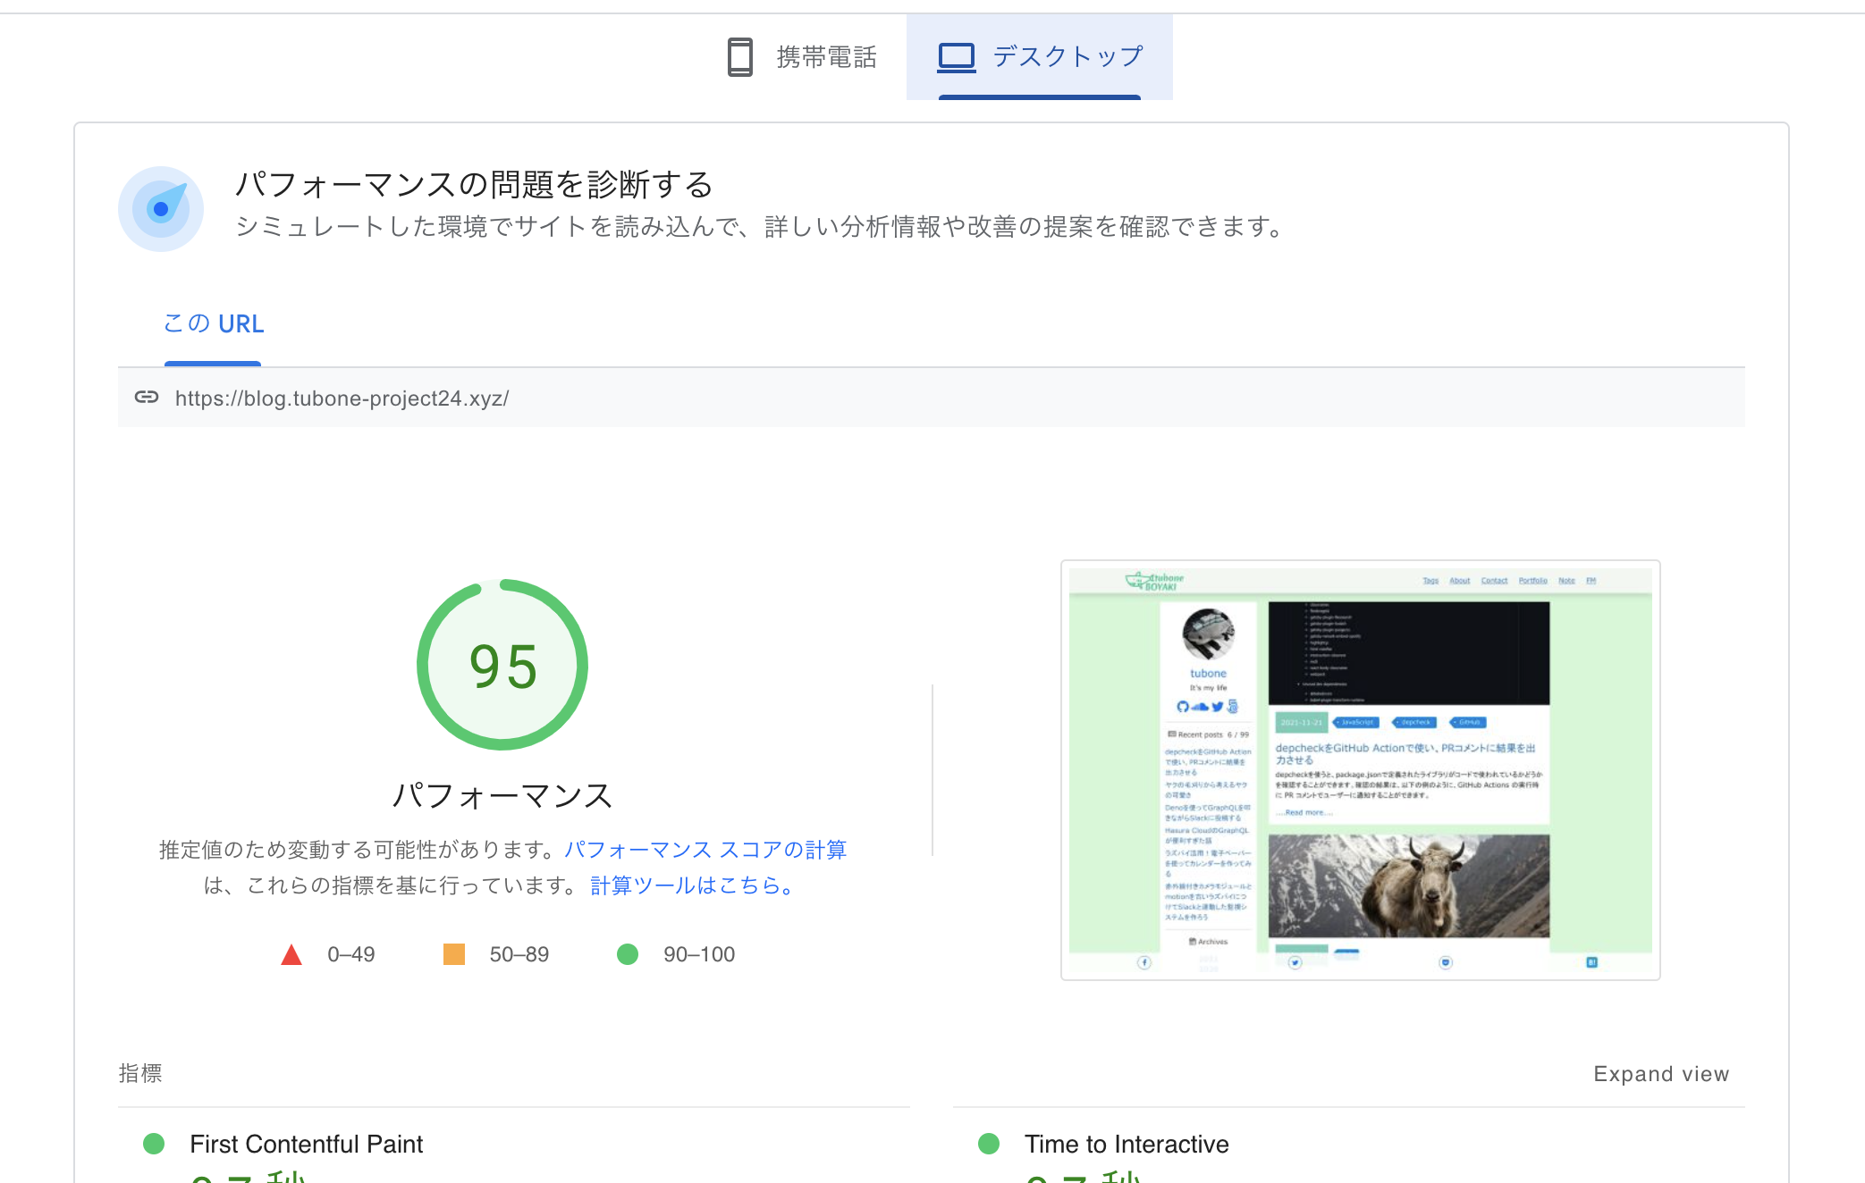Click the red triangle legend marker for 0–49
This screenshot has height=1183, width=1865.
[292, 954]
